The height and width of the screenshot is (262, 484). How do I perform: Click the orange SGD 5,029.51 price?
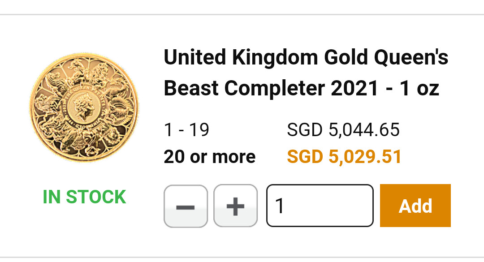coord(344,157)
